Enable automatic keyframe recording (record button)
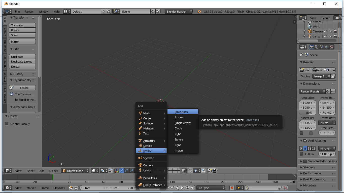The height and width of the screenshot is (193, 344). coord(232,188)
